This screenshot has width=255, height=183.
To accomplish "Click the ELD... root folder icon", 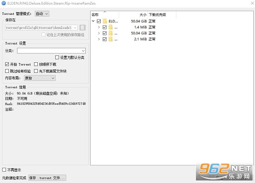I will (105, 21).
